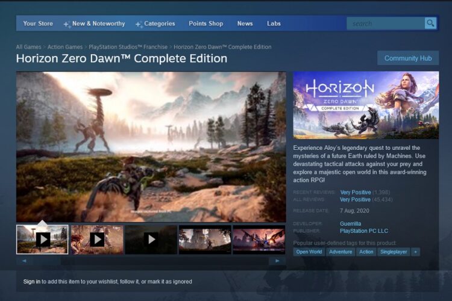Screen dimensions: 452x301
Task: Click Action Games breadcrumb link
Action: pos(65,47)
